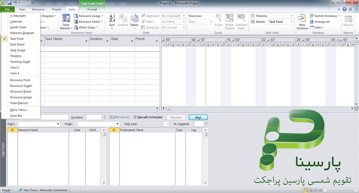Viewport: 359px width, 193px height.
Task: Click the Save icon in quick access toolbar
Action: pyautogui.click(x=9, y=3)
